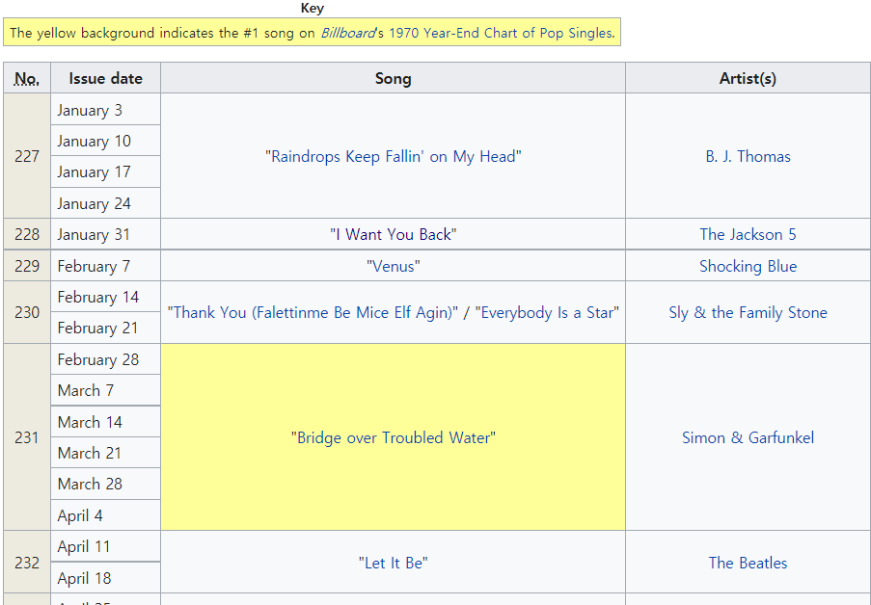
Task: Click the number 232 cell
Action: pos(27,563)
